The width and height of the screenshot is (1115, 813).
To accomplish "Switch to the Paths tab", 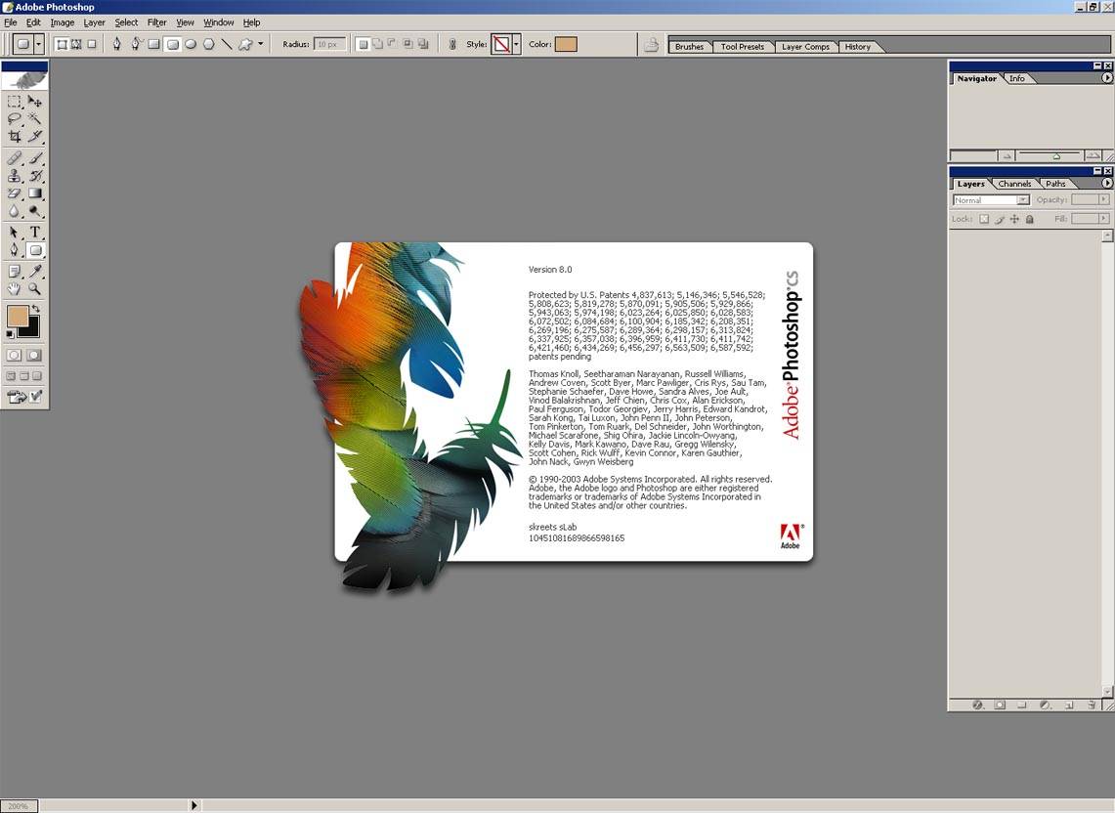I will point(1055,184).
